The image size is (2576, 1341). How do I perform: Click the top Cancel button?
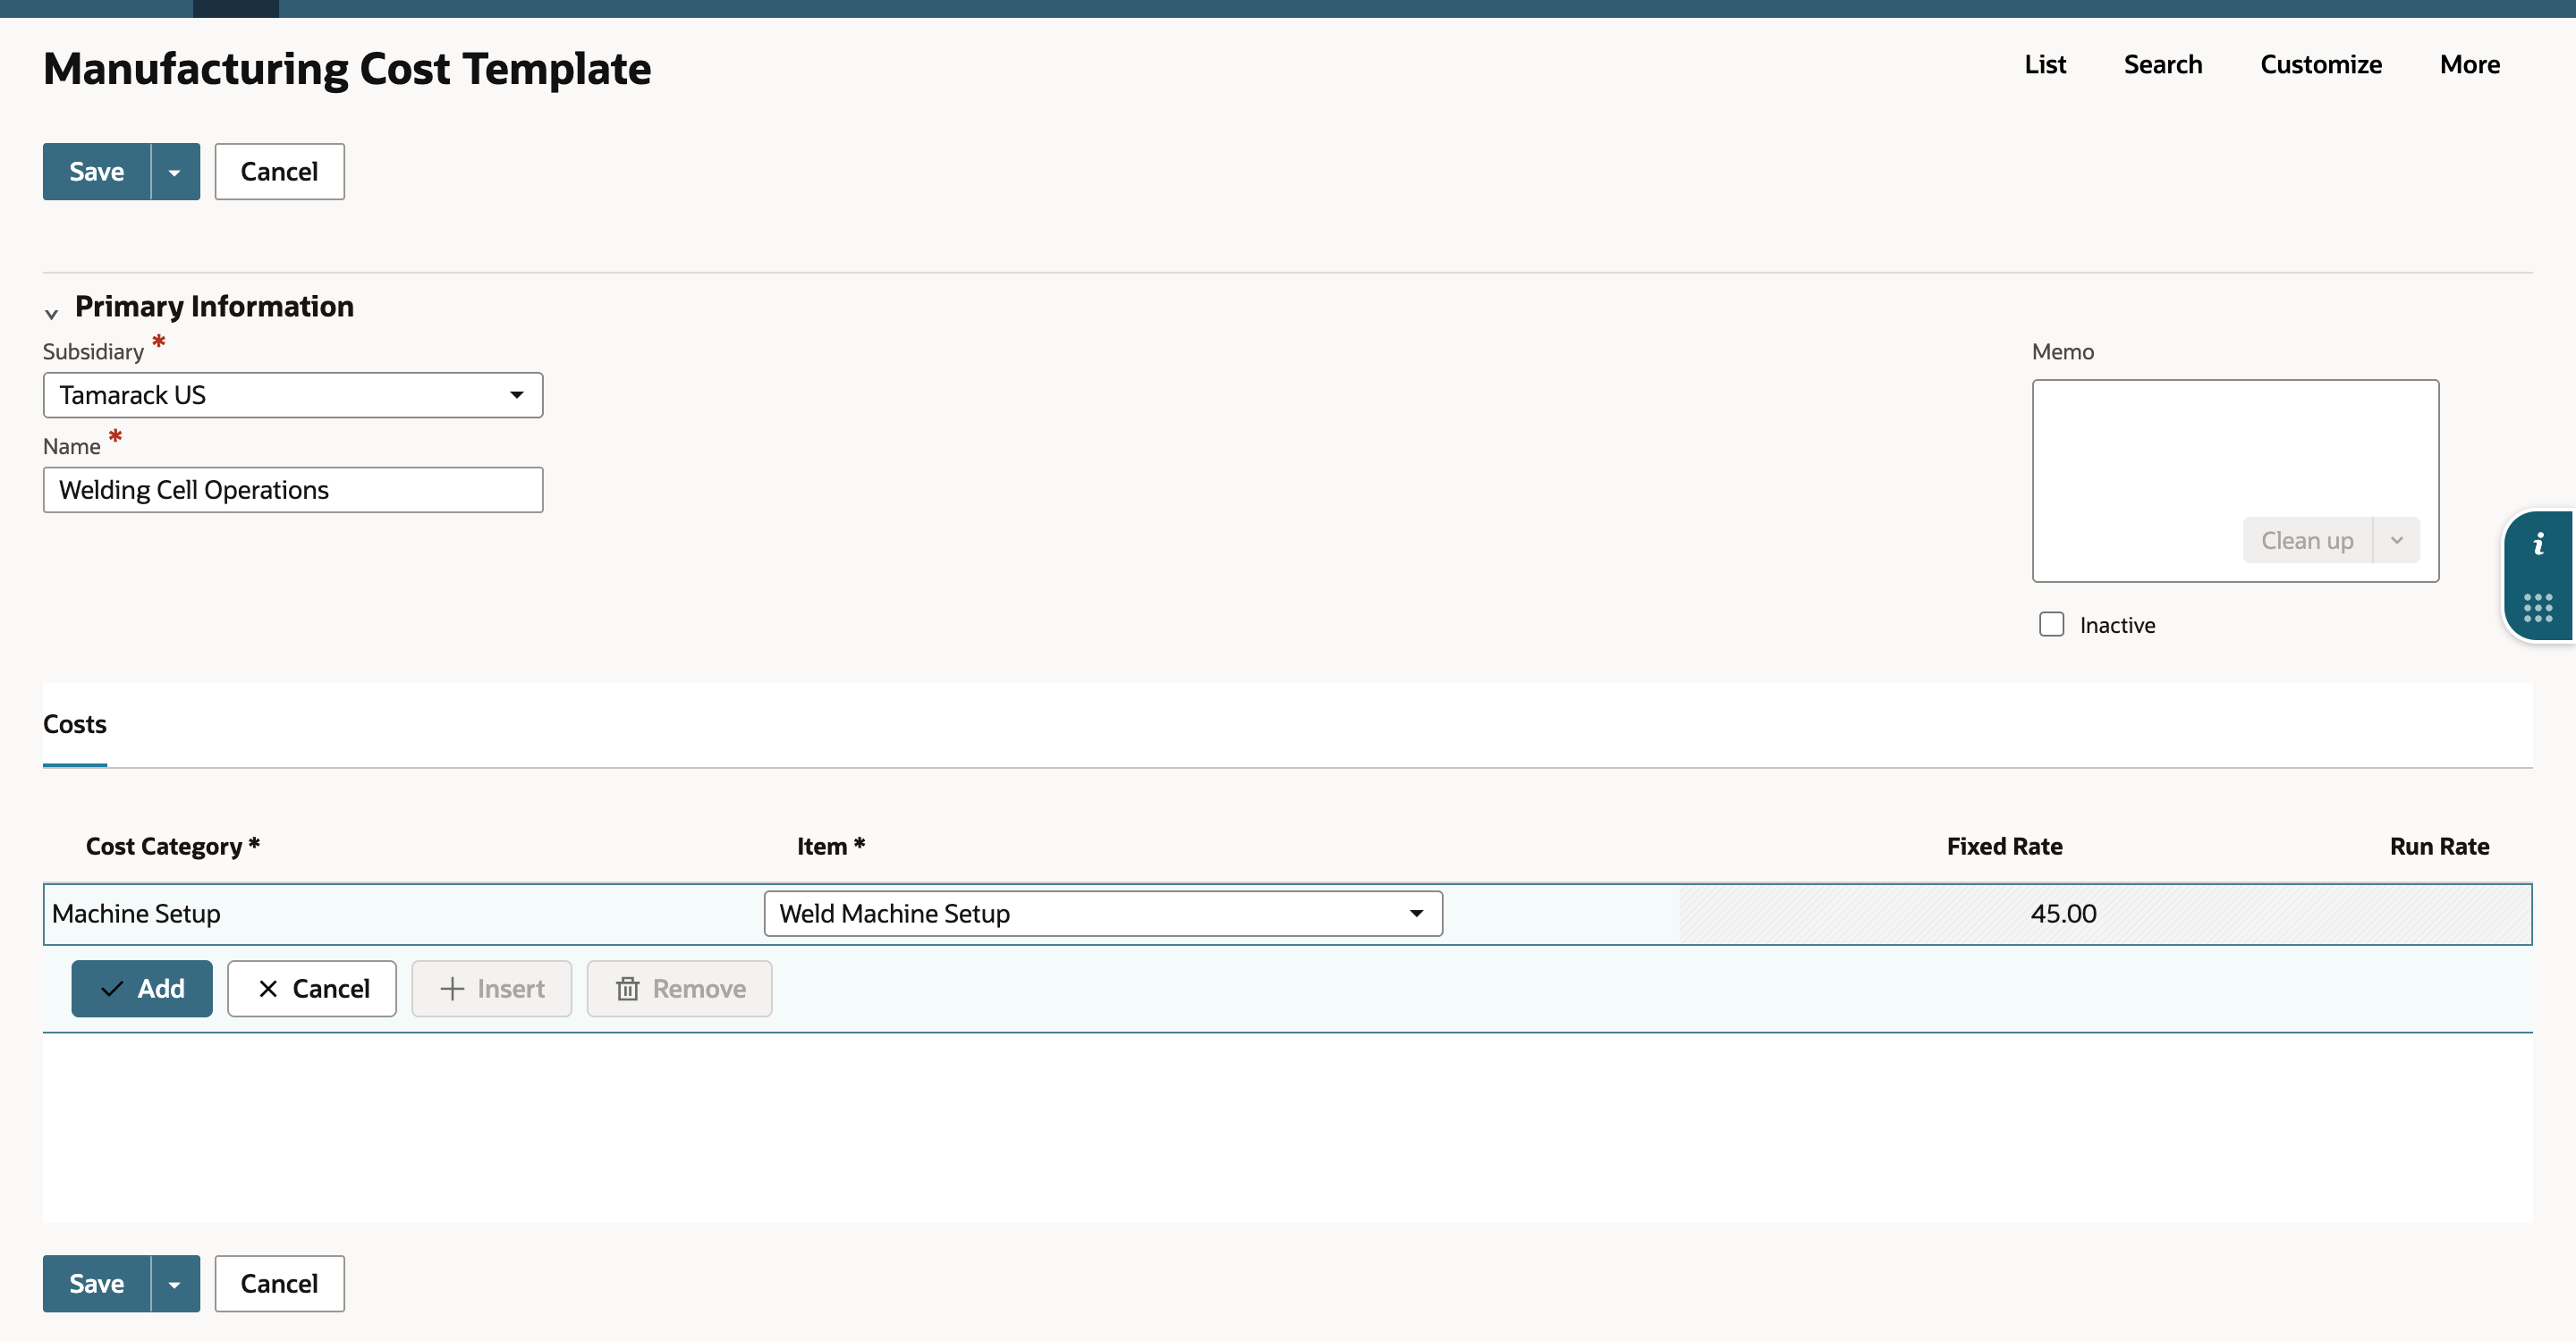coord(279,172)
